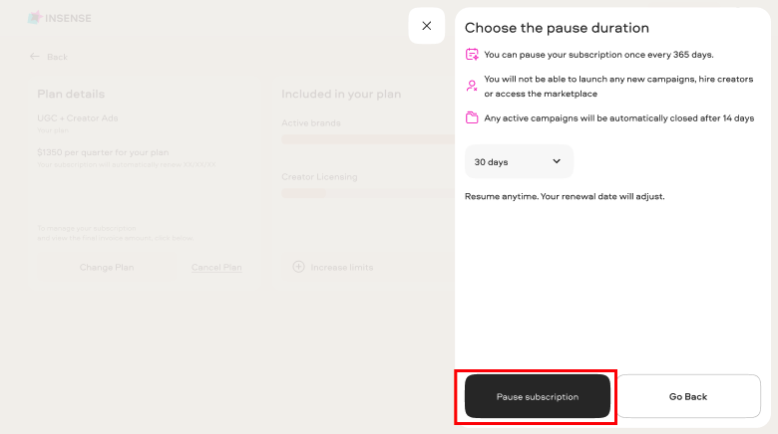Click the Creator Licensing progress bar
The image size is (778, 434).
pyautogui.click(x=368, y=194)
